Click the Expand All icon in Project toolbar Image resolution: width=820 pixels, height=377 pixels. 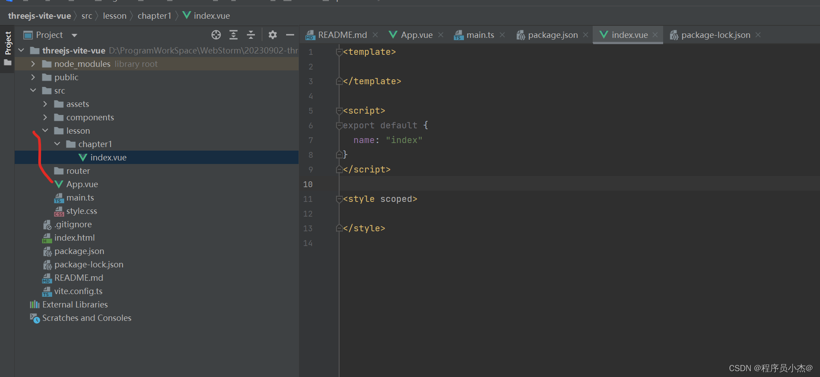click(234, 35)
